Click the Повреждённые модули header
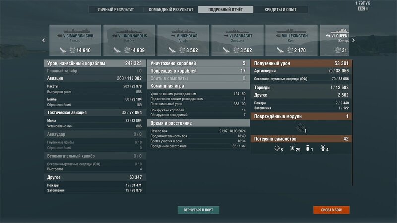This screenshot has width=397, height=223. [301, 116]
